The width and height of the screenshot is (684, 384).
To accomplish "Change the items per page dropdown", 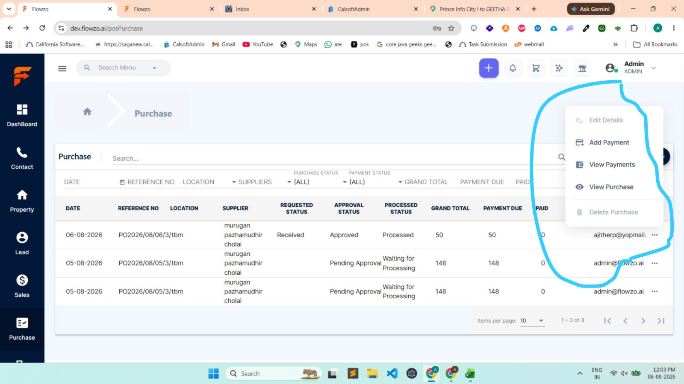I will tap(532, 321).
